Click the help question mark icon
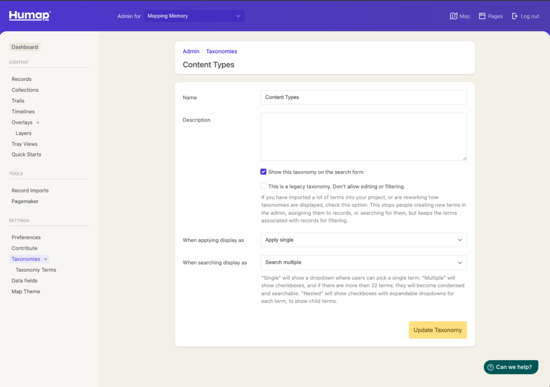Image resolution: width=550 pixels, height=387 pixels. tap(490, 367)
